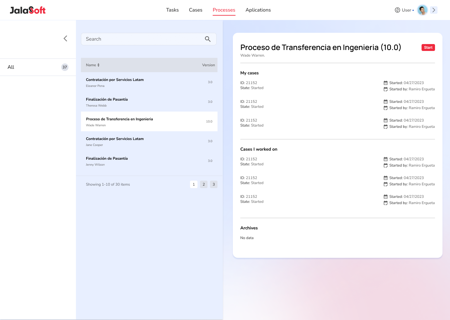The image size is (450, 320).
Task: Sort list by Name arrows
Action: pos(98,65)
